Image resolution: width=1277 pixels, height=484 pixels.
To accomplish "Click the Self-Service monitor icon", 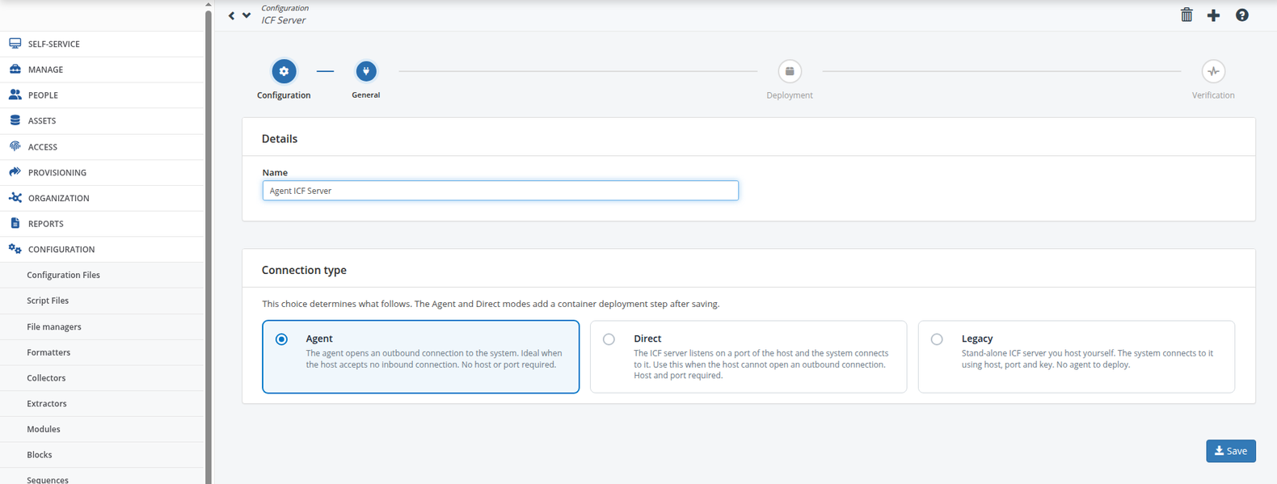I will (15, 44).
